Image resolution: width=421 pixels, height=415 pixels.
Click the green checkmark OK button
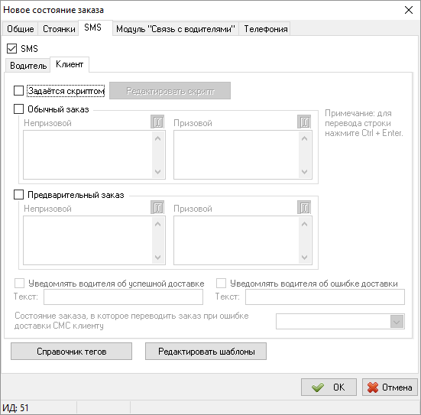point(329,387)
